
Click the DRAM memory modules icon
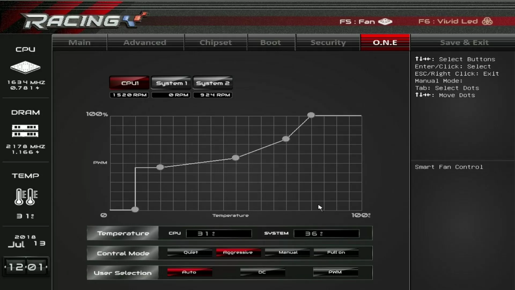coord(25,131)
